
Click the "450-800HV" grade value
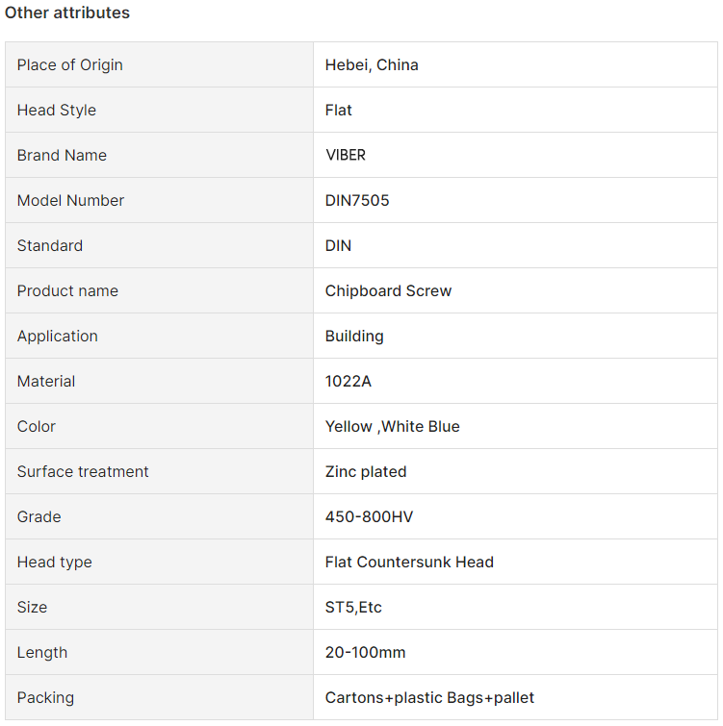369,516
